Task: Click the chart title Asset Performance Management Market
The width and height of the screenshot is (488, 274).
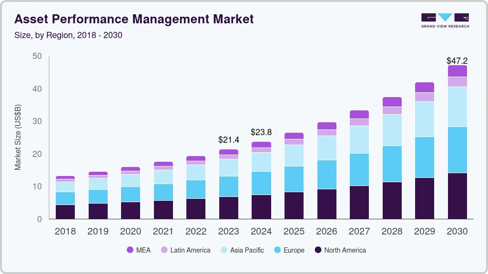Action: (134, 19)
